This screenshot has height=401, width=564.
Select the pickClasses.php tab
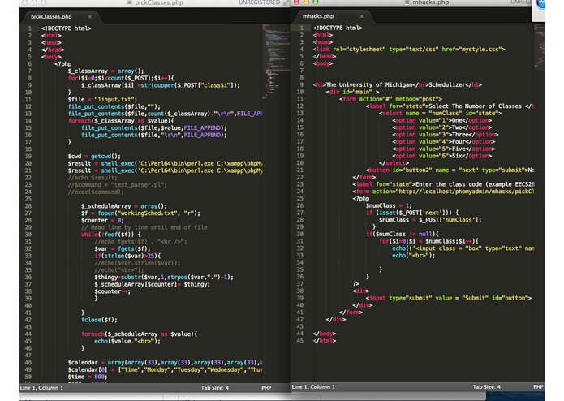[x=51, y=17]
